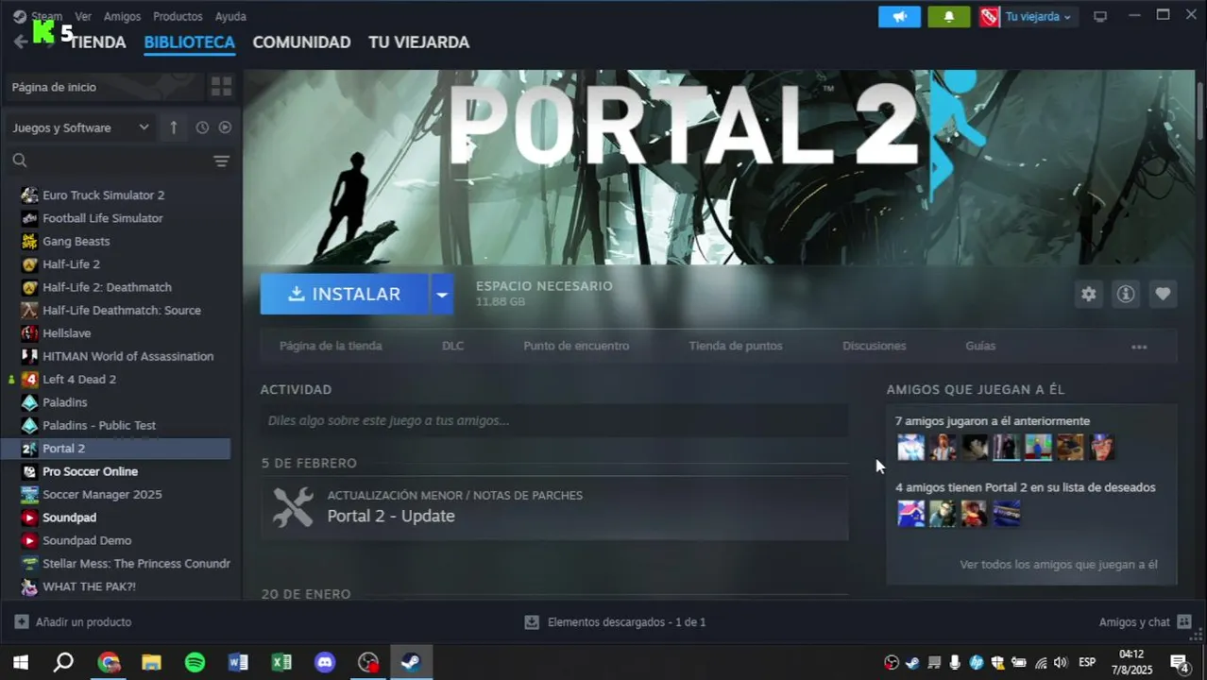Viewport: 1207px width, 680px height.
Task: Open Punto de encuentro link
Action: [x=576, y=346]
